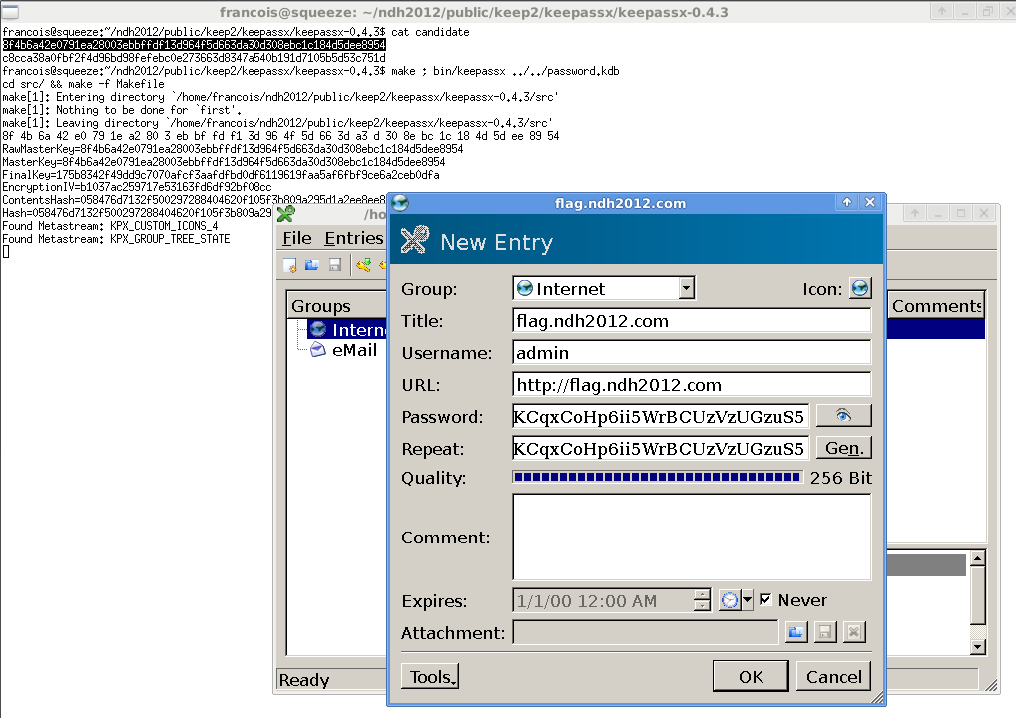Click the Add New Entry key icon in KeePassX toolbar
The height and width of the screenshot is (718, 1016).
pos(363,265)
